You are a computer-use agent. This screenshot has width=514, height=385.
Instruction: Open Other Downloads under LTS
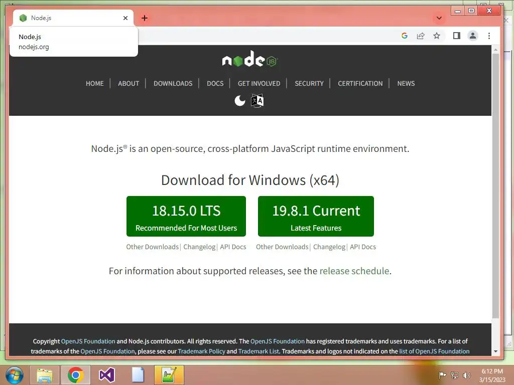(x=153, y=247)
